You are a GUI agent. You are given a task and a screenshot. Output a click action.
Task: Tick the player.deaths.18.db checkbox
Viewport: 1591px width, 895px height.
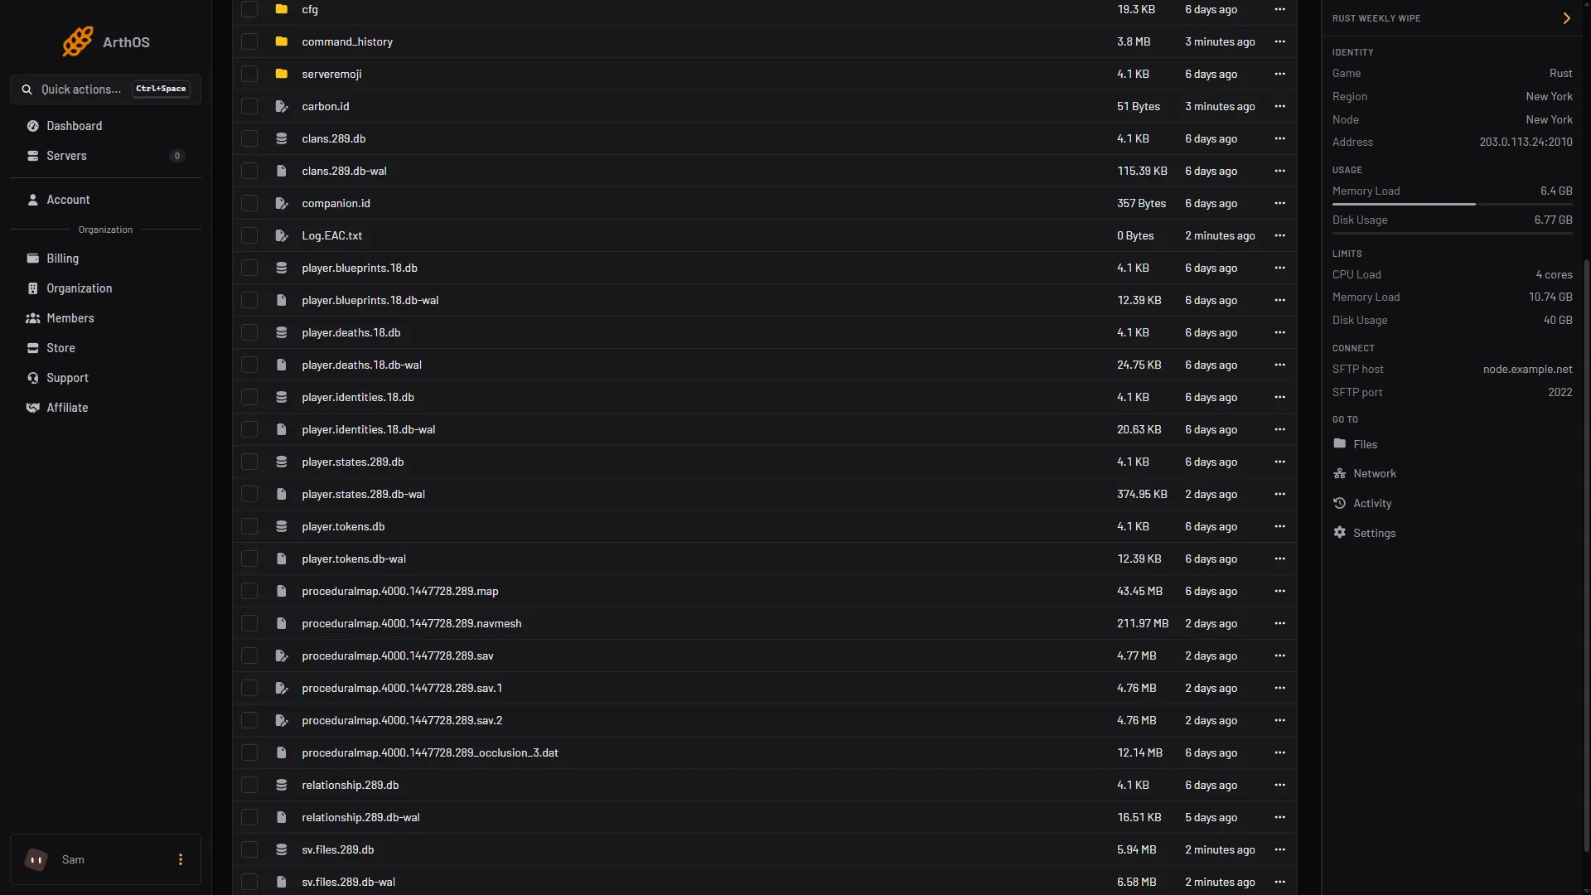[x=249, y=332]
